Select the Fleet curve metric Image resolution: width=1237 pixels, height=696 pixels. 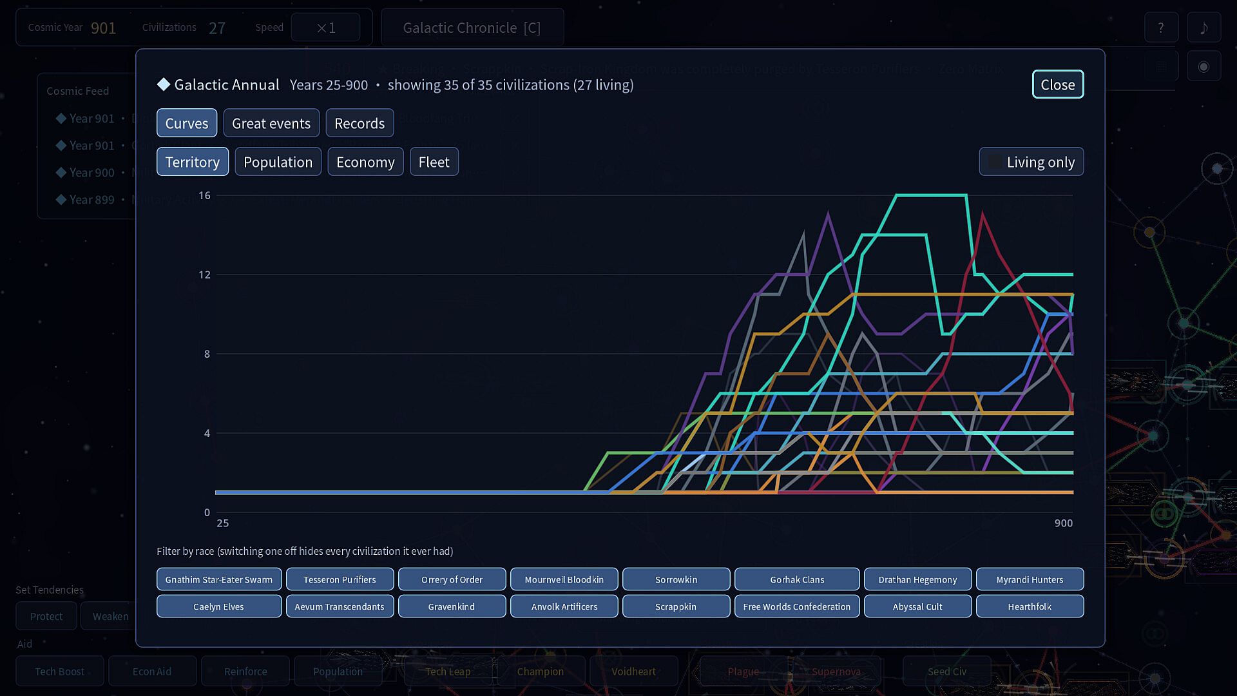pos(434,162)
